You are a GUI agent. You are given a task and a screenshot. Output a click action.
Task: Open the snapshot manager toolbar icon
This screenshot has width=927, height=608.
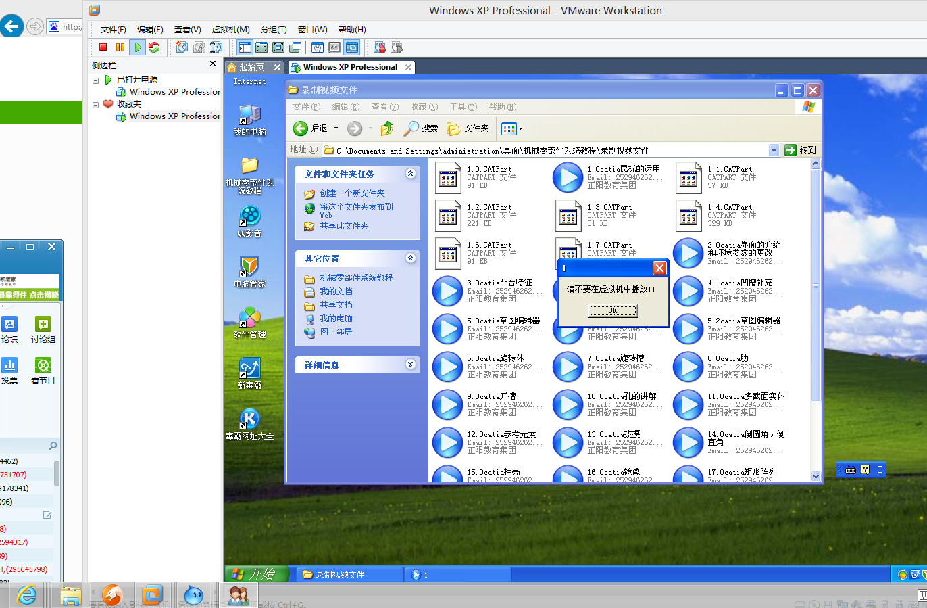216,47
